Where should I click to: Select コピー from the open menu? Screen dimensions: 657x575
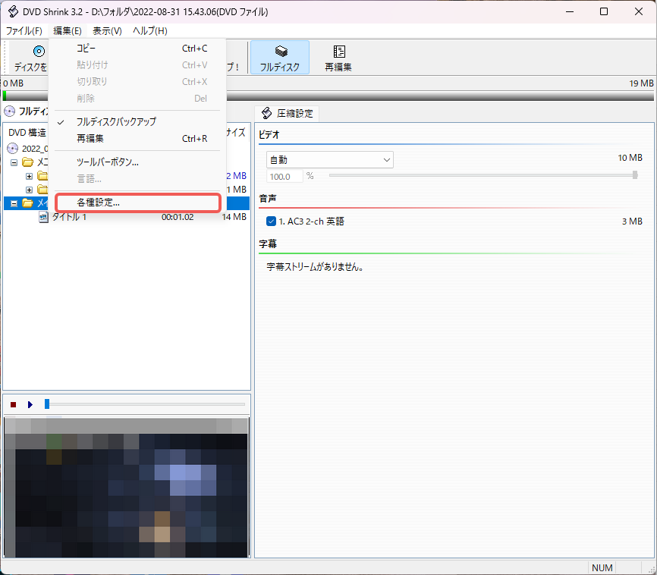pos(86,48)
